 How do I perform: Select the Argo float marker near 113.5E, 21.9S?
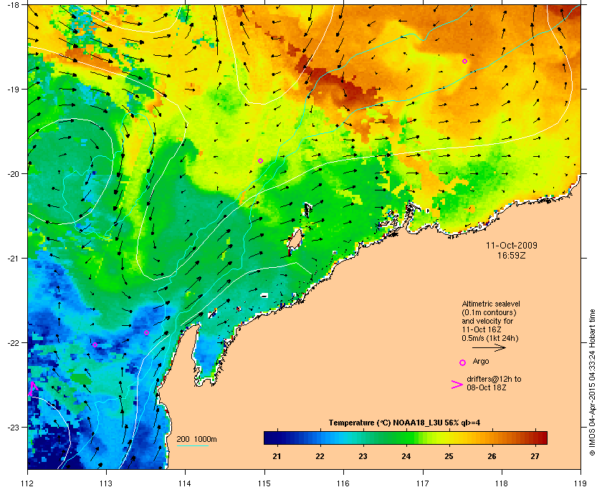click(146, 333)
